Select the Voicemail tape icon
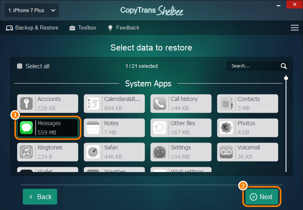The image size is (303, 210). point(226,152)
